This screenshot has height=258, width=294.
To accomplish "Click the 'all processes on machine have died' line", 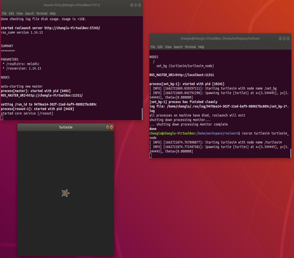I will click(197, 116).
